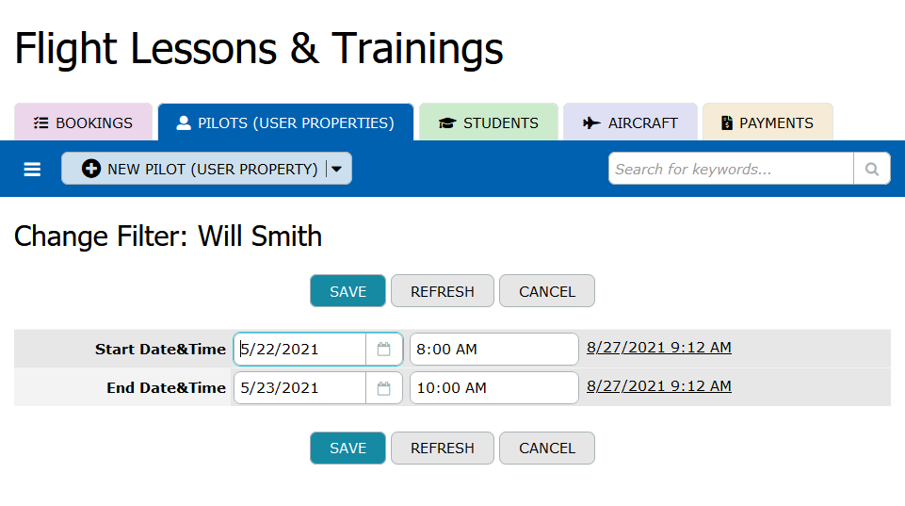This screenshot has width=905, height=506.
Task: Switch to the Bookings tab
Action: [x=83, y=122]
